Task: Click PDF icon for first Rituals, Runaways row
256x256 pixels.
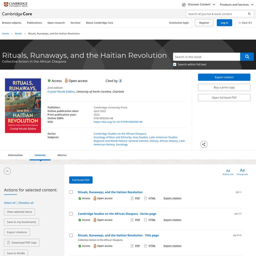Action: click(x=132, y=198)
